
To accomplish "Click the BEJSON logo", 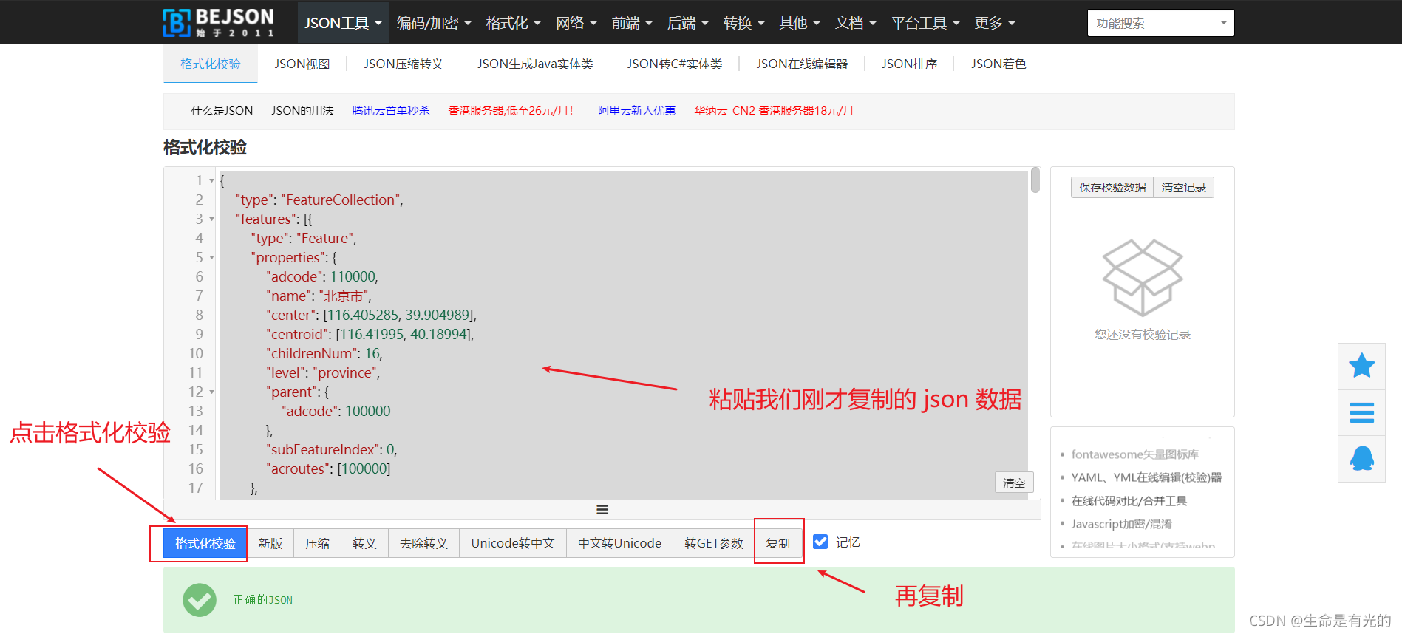I will tap(218, 22).
